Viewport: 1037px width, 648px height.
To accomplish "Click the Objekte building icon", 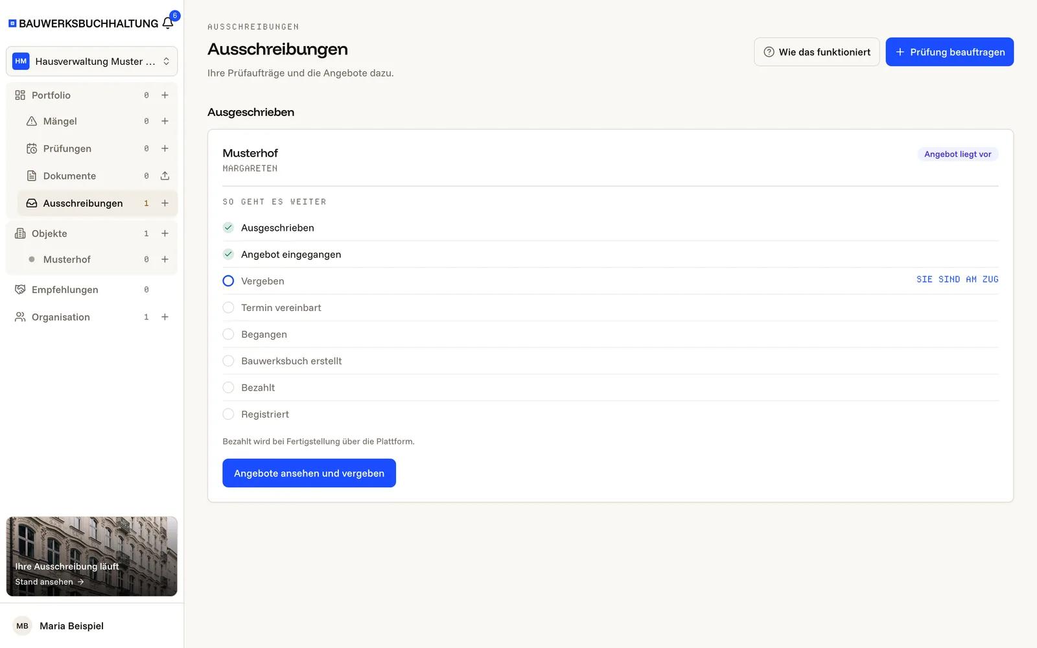I will point(20,233).
